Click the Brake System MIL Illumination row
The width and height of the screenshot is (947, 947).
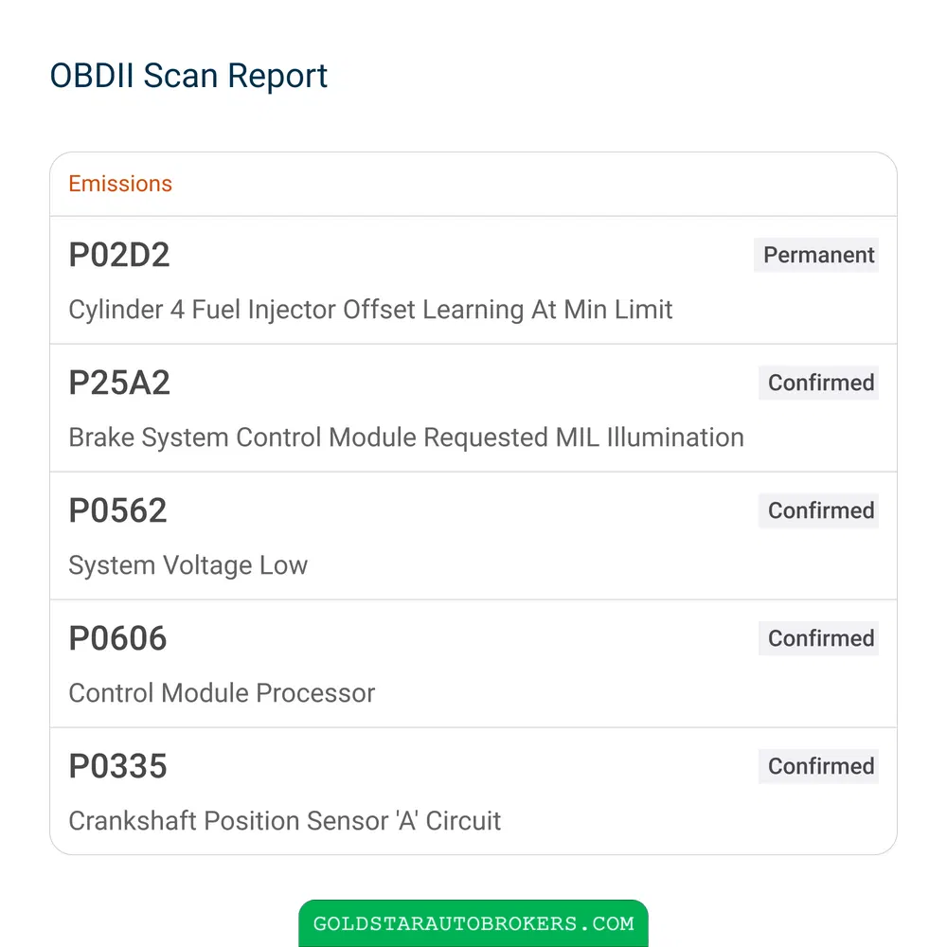(473, 408)
